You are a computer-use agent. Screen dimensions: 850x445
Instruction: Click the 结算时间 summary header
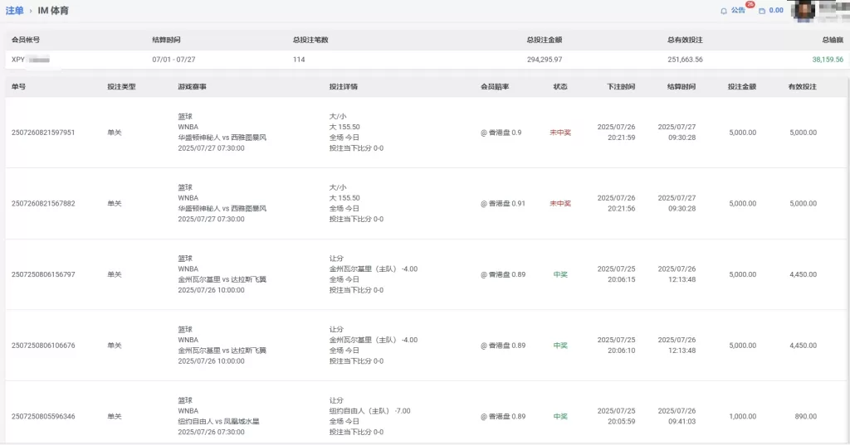pos(166,40)
